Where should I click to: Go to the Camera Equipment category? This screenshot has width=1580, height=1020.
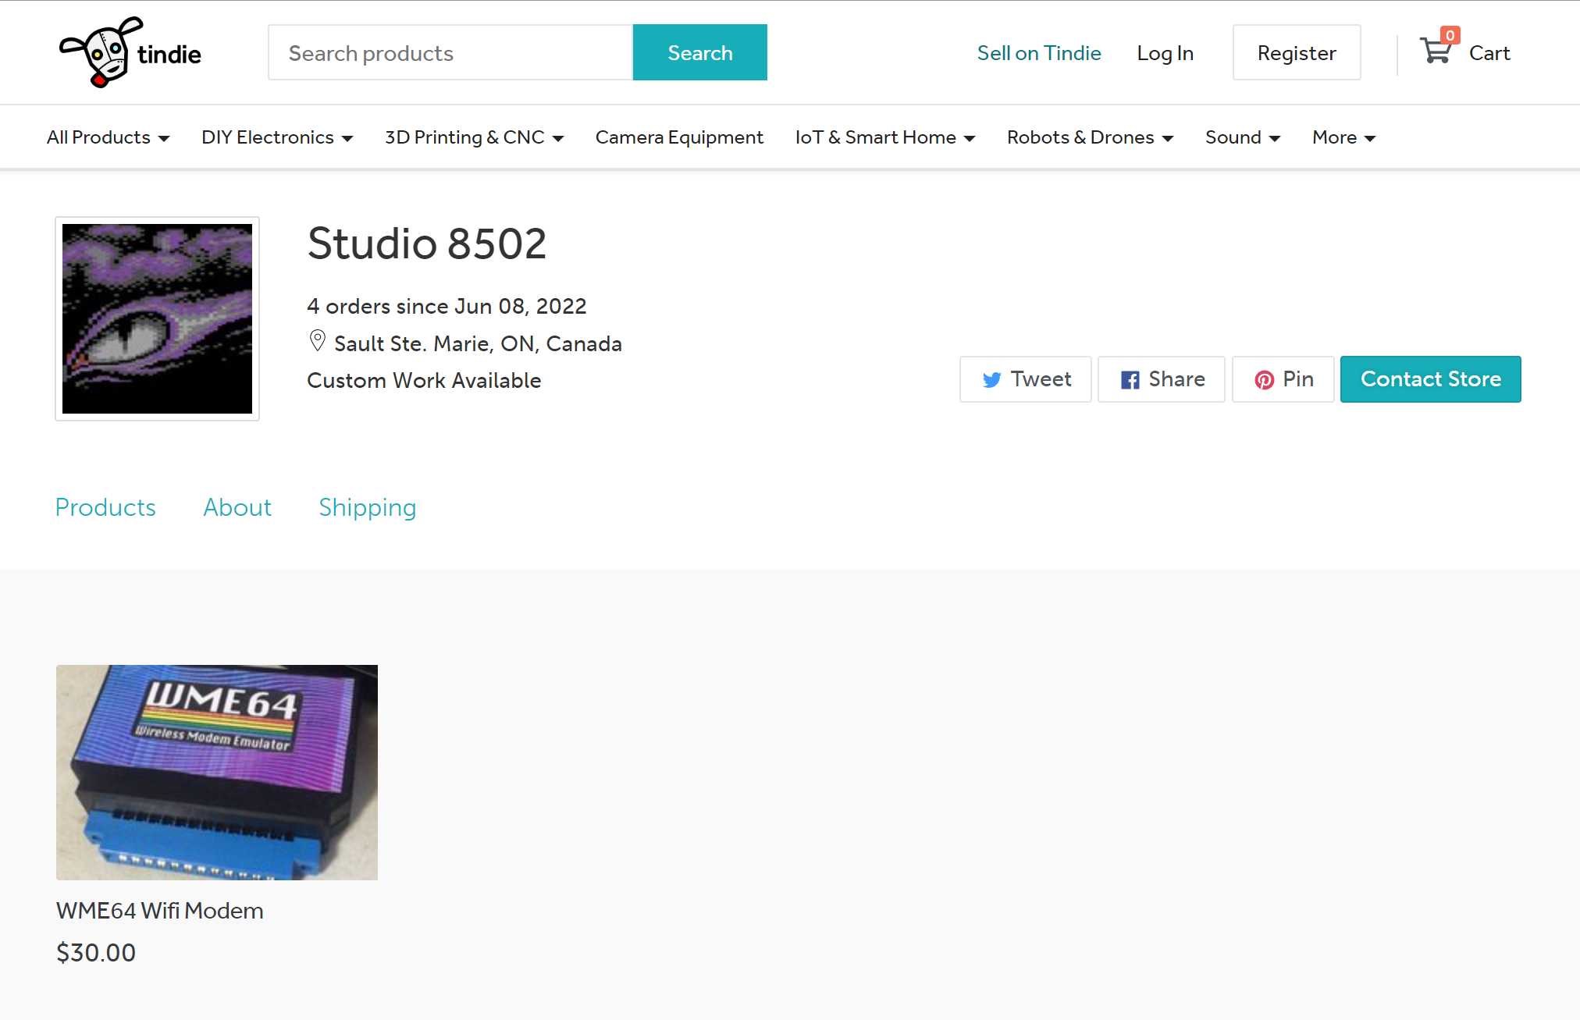coord(679,137)
